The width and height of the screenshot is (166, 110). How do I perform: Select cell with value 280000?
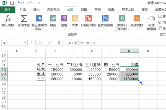tap(111, 74)
